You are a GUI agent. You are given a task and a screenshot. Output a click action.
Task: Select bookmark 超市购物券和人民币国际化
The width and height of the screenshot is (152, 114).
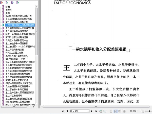click(x=18, y=102)
